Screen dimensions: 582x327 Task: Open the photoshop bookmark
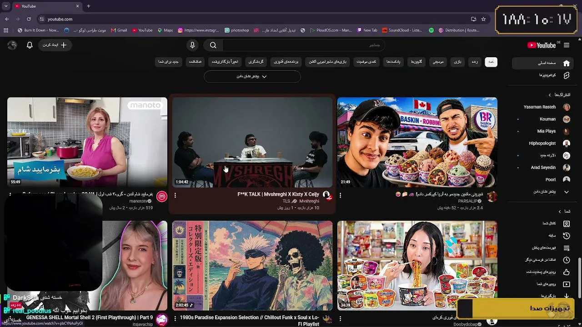[237, 30]
